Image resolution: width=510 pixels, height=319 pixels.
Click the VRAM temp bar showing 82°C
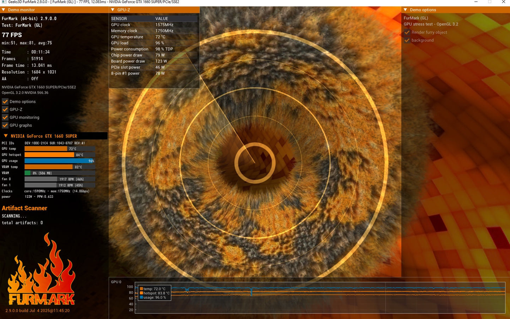[x=60, y=167]
